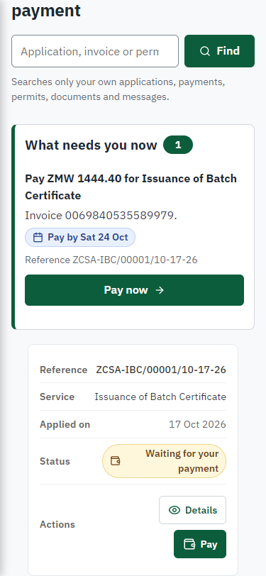Viewport: 266px width, 576px height.
Task: Click the magnifier icon in Find button
Action: click(x=205, y=51)
